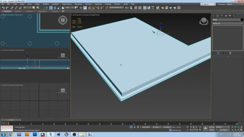Open the Key Filters dialog button

pyautogui.click(x=224, y=130)
